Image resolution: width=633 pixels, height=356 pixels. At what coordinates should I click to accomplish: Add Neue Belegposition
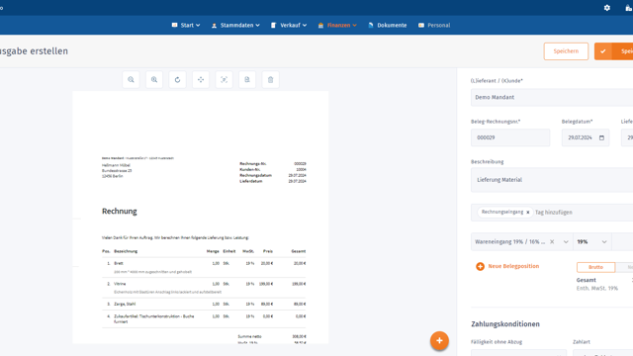tap(507, 266)
